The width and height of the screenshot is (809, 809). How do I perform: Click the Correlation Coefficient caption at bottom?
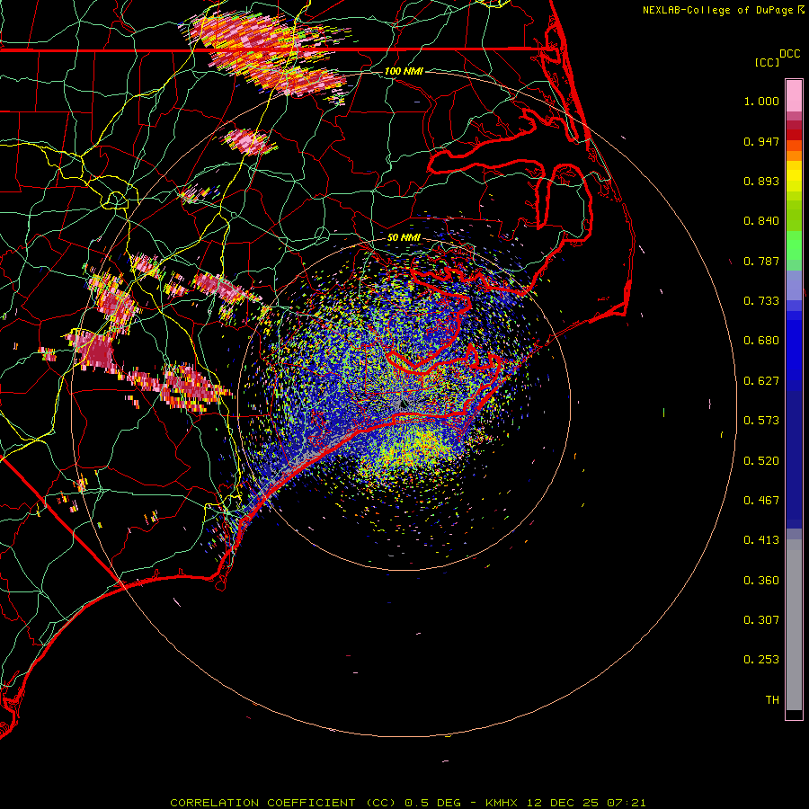click(407, 803)
